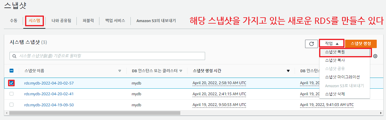
Task: Check the rds:mydb-2022-04-19-09-50 row checkbox
Action: click(12, 104)
